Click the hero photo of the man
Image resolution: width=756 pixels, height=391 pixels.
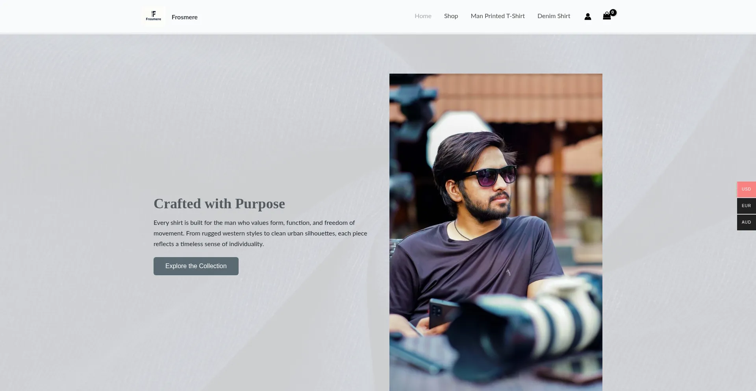pos(496,232)
